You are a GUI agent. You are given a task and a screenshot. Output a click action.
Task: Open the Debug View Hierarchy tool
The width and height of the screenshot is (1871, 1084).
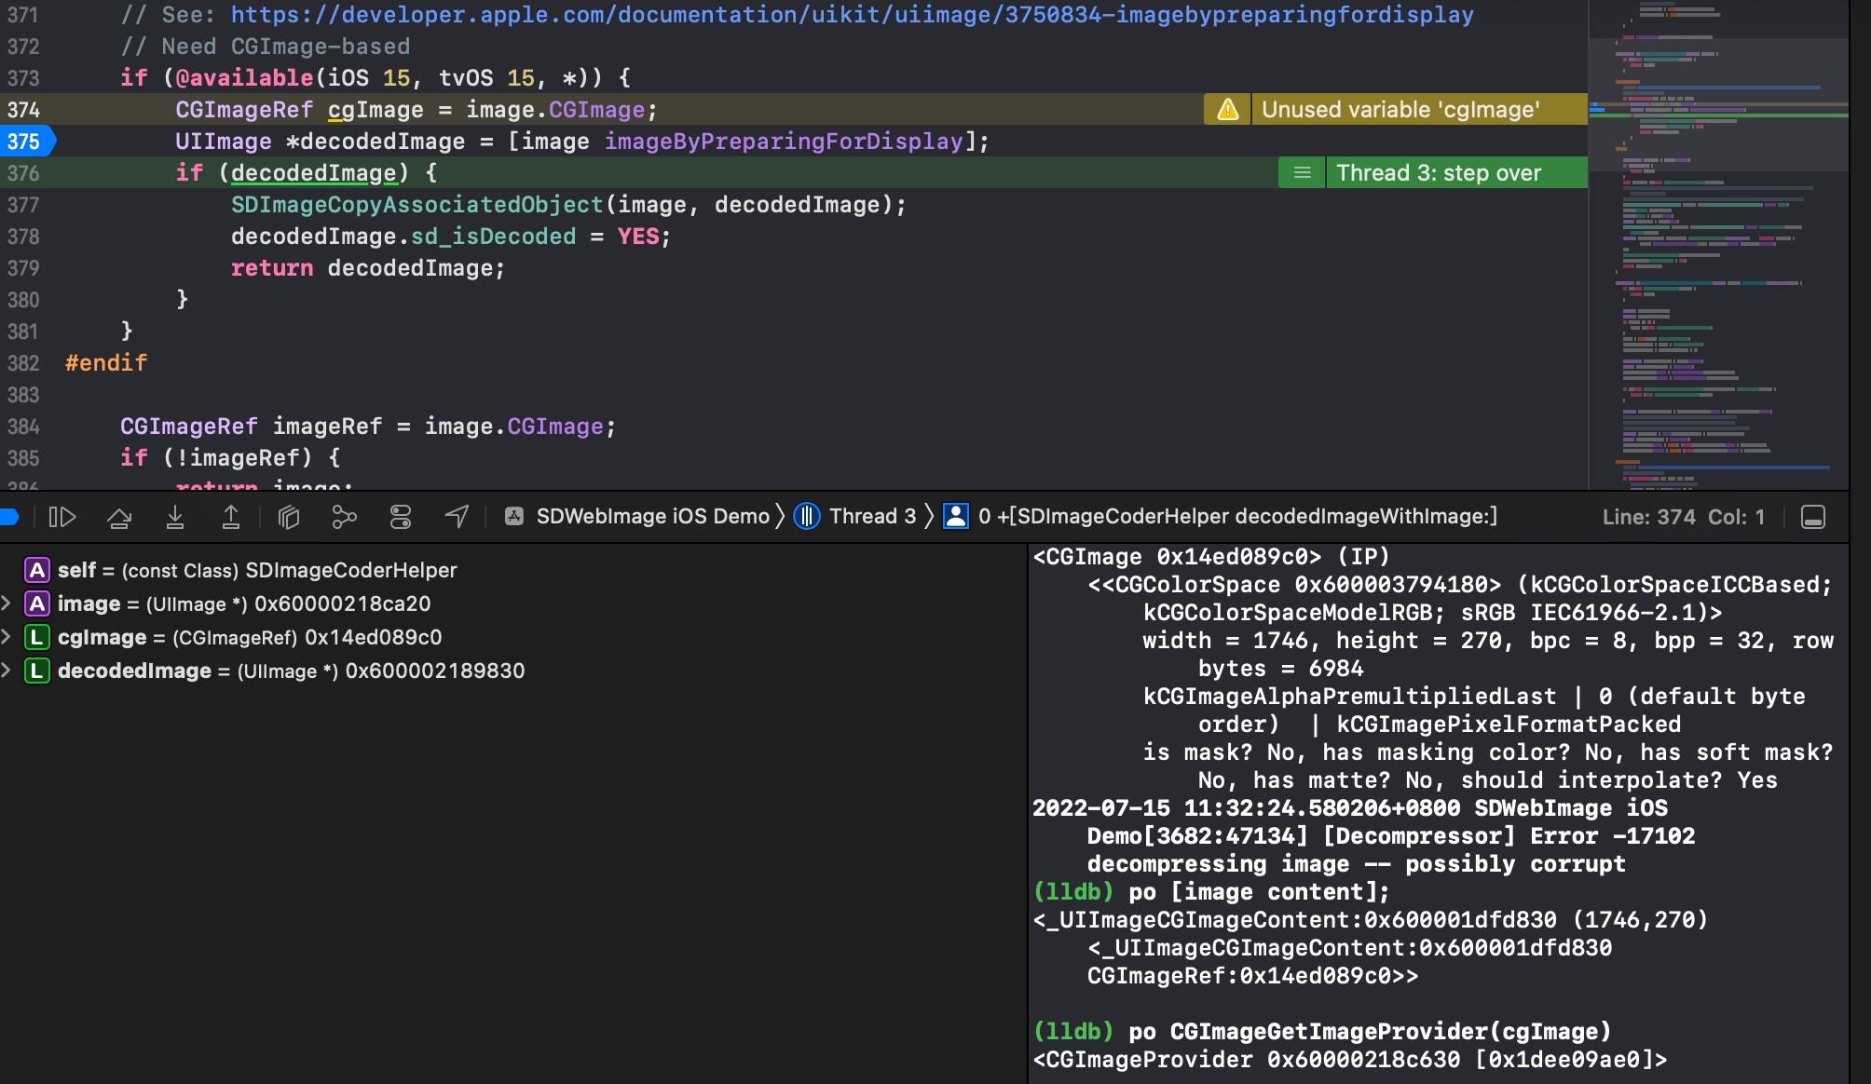pyautogui.click(x=288, y=517)
